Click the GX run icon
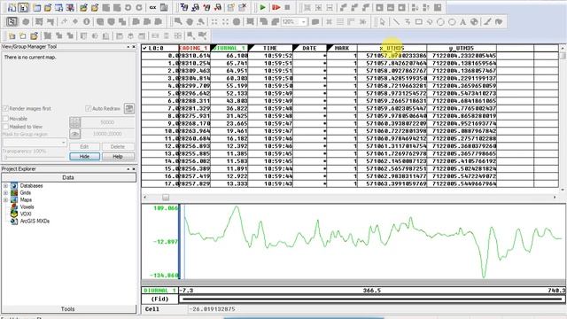Viewport: 567px width, 319px height. click(152, 7)
